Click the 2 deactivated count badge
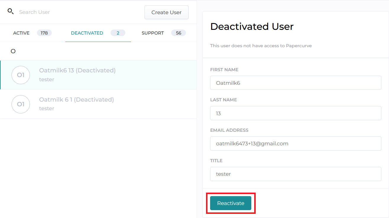Image resolution: width=389 pixels, height=218 pixels. click(118, 33)
